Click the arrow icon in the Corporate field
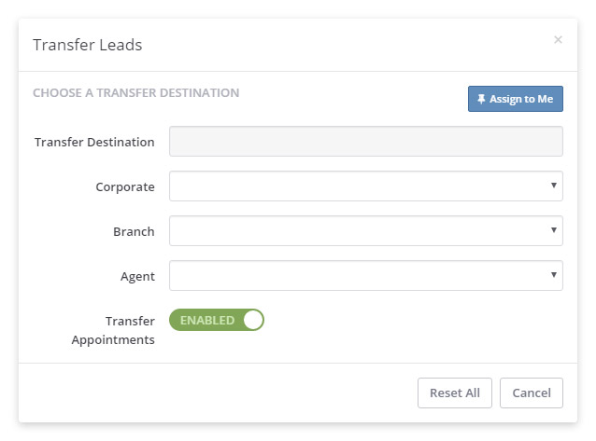 pos(553,186)
